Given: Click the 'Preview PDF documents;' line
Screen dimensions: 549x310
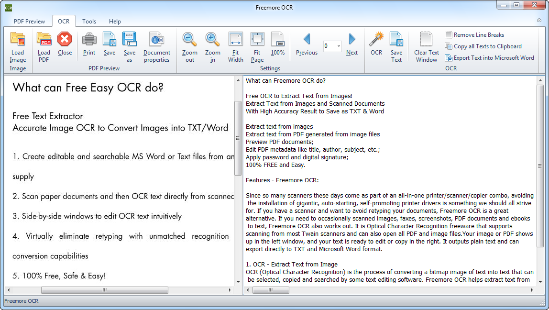Looking at the screenshot, I should pyautogui.click(x=280, y=142).
